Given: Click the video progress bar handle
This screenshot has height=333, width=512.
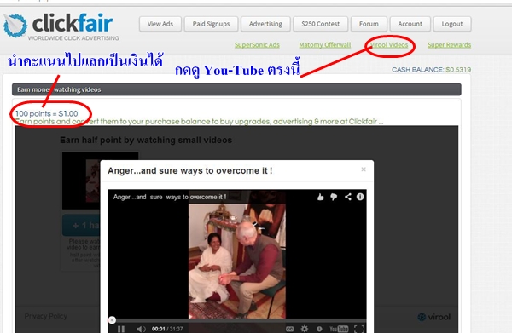Looking at the screenshot, I should 112,320.
